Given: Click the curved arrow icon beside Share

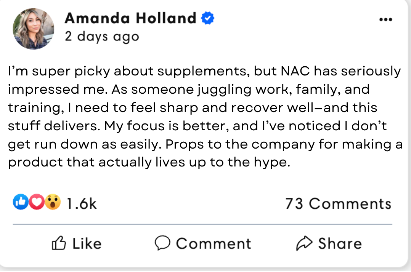Looking at the screenshot, I should click(304, 243).
